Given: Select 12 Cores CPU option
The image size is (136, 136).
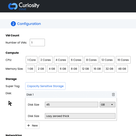Looking at the screenshot, I should coord(107,60).
